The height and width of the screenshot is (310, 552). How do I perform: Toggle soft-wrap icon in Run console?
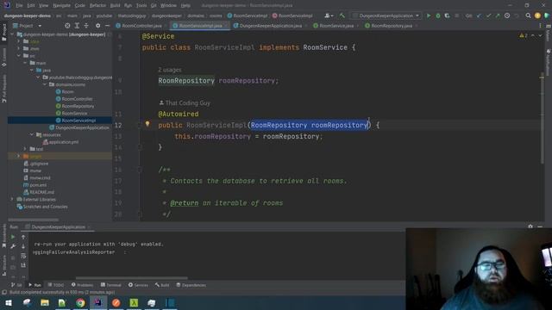[x=23, y=256]
